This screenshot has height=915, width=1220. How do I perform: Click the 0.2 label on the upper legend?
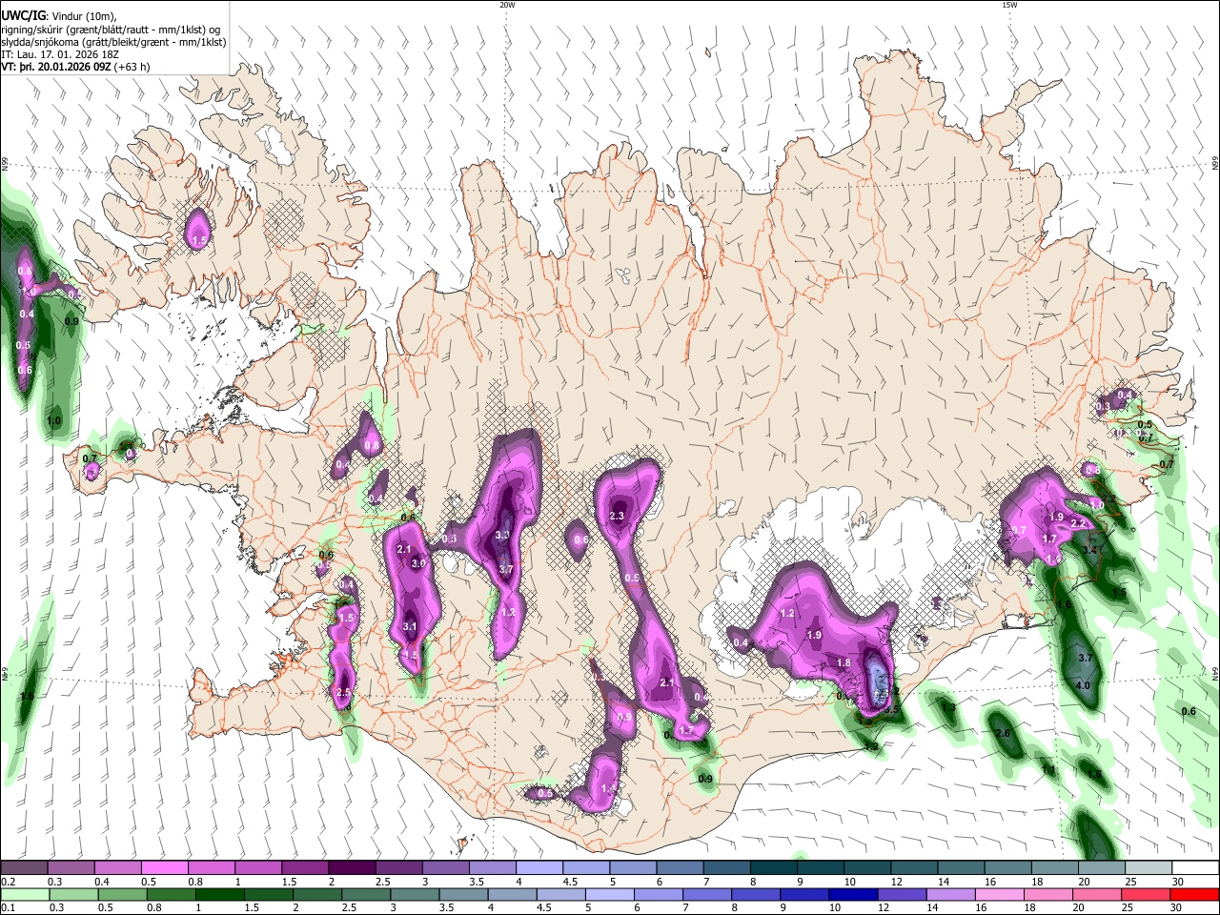coord(7,882)
